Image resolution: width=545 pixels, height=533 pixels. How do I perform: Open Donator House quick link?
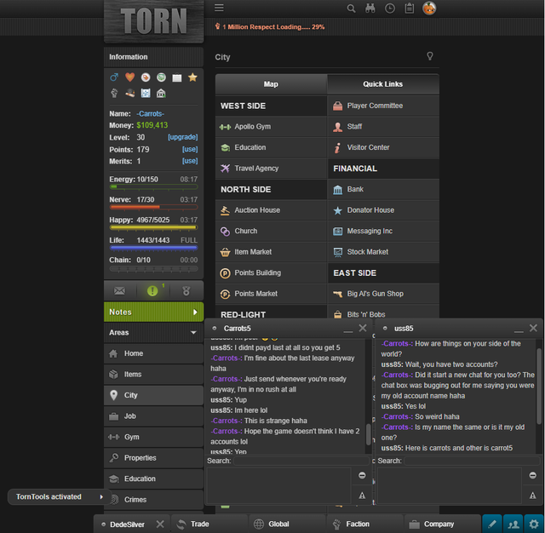(x=384, y=210)
